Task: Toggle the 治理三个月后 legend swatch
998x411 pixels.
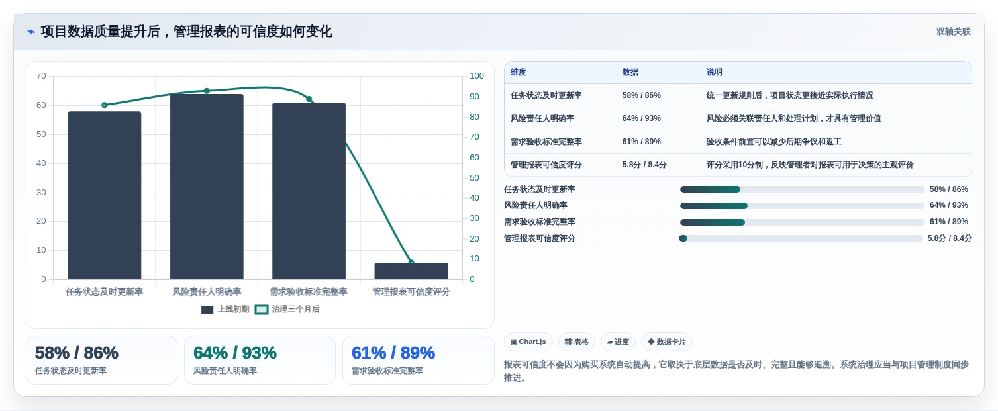Action: click(x=262, y=310)
